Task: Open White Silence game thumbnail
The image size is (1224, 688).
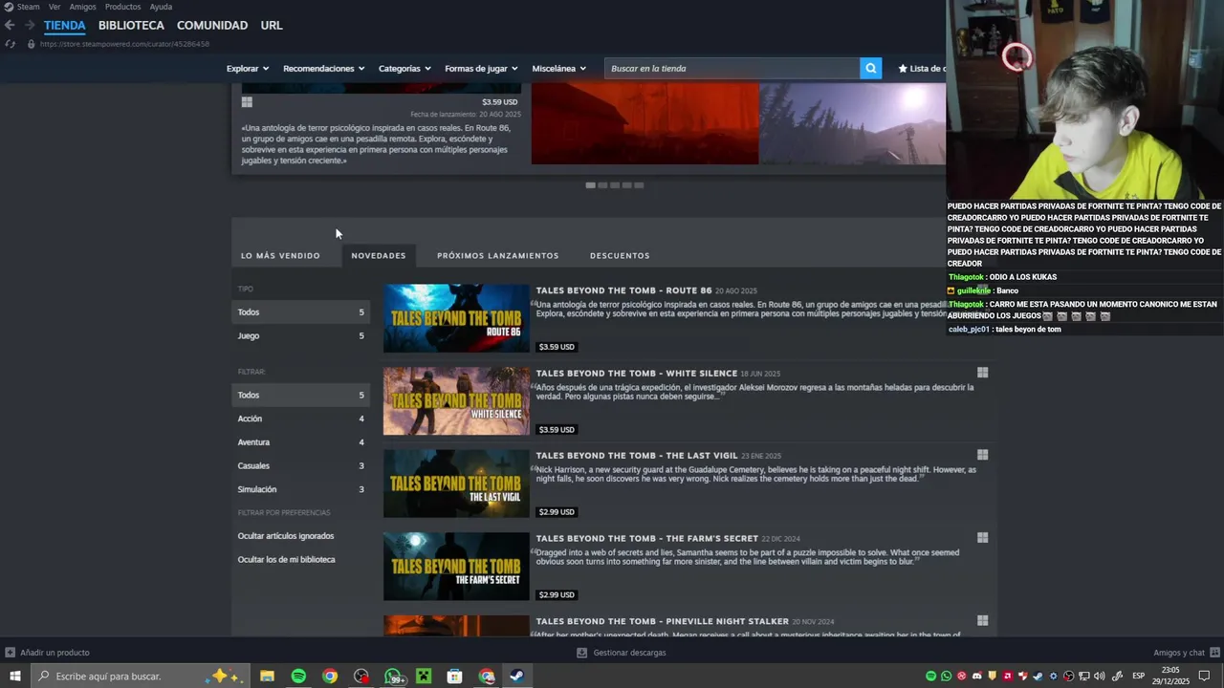Action: [x=456, y=401]
